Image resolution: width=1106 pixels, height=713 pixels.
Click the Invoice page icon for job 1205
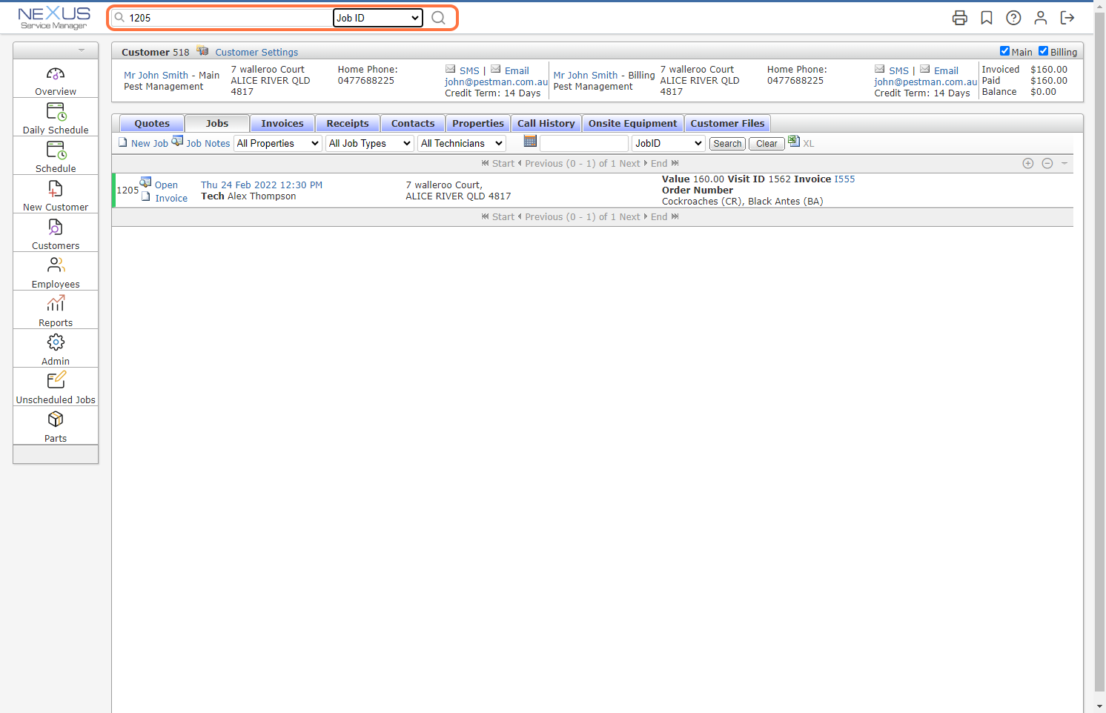click(146, 196)
